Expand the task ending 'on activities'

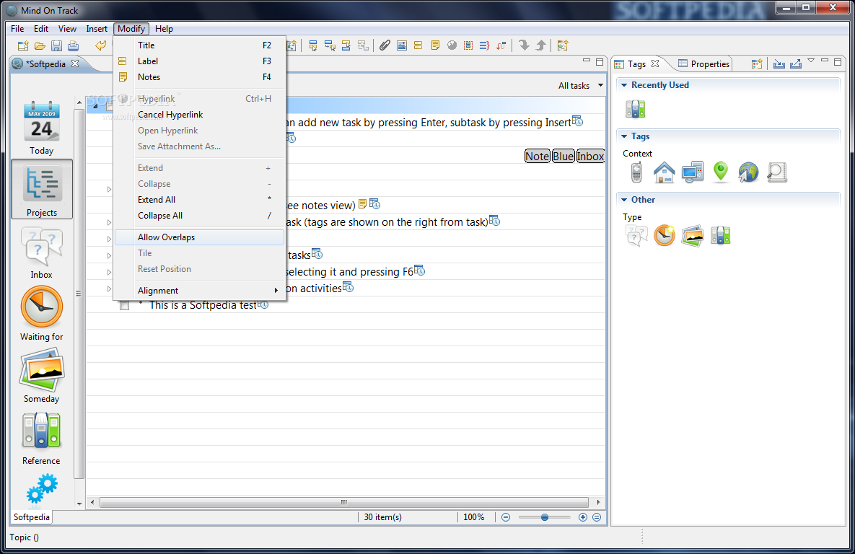click(109, 289)
